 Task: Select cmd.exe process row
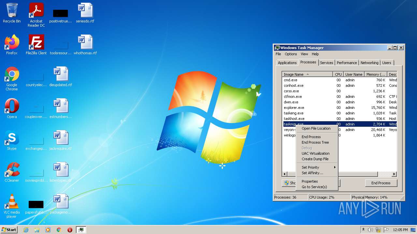click(x=339, y=80)
